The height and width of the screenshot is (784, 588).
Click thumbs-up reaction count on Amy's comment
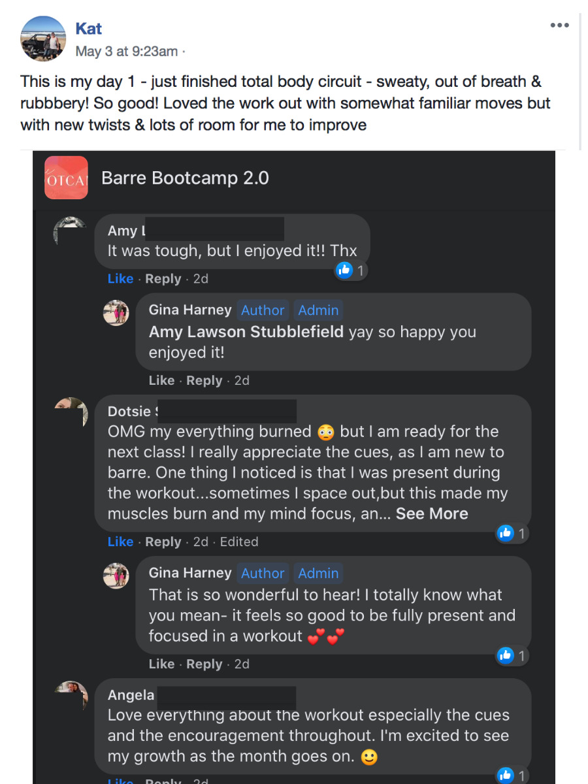click(x=351, y=270)
